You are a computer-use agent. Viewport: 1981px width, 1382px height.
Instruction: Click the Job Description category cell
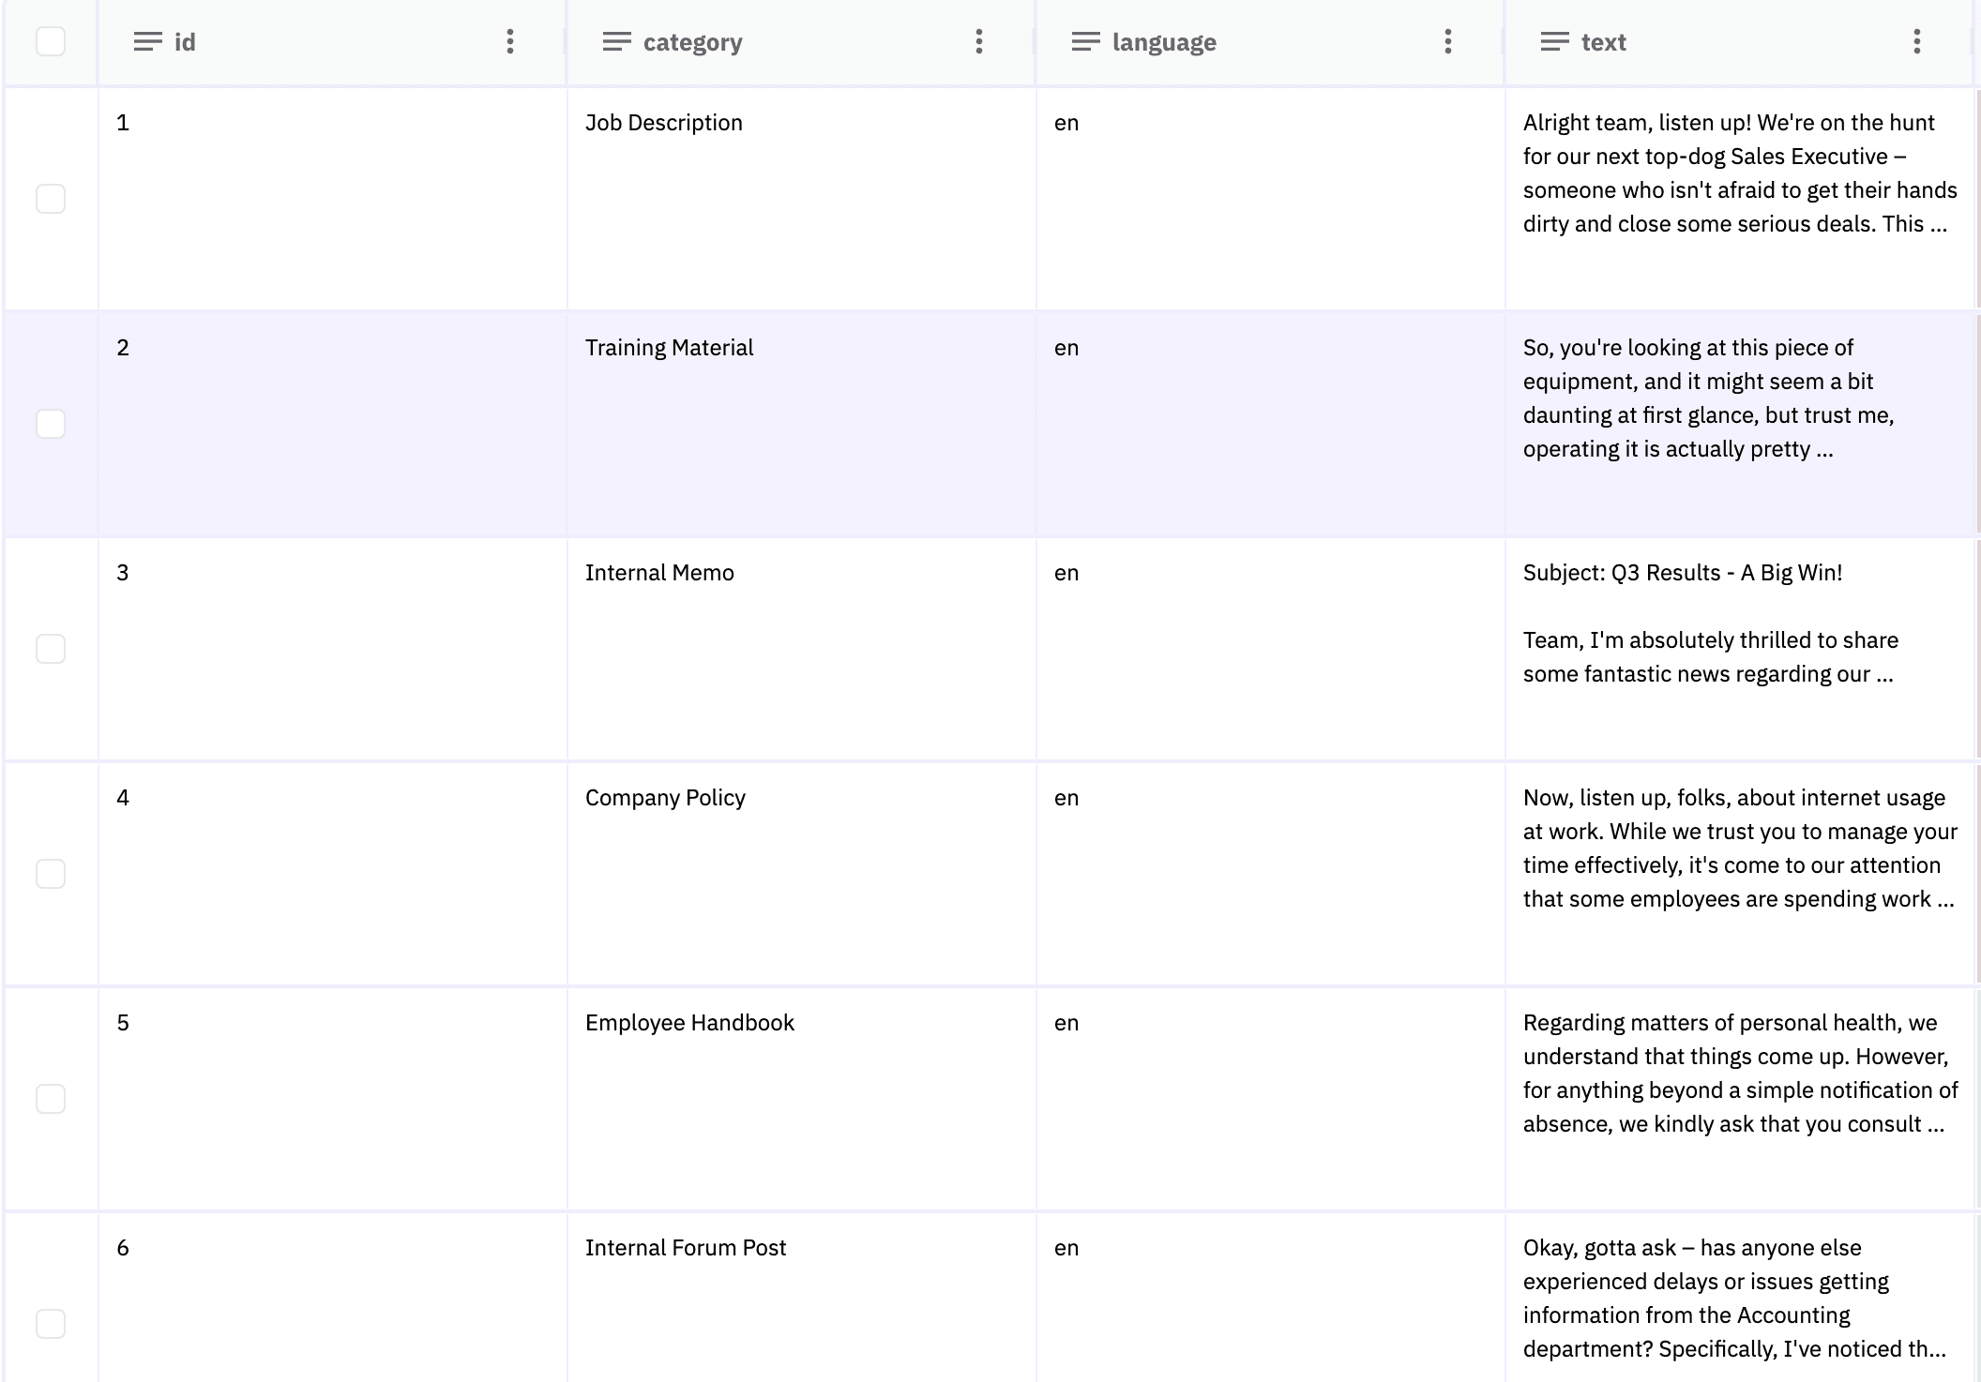(663, 123)
